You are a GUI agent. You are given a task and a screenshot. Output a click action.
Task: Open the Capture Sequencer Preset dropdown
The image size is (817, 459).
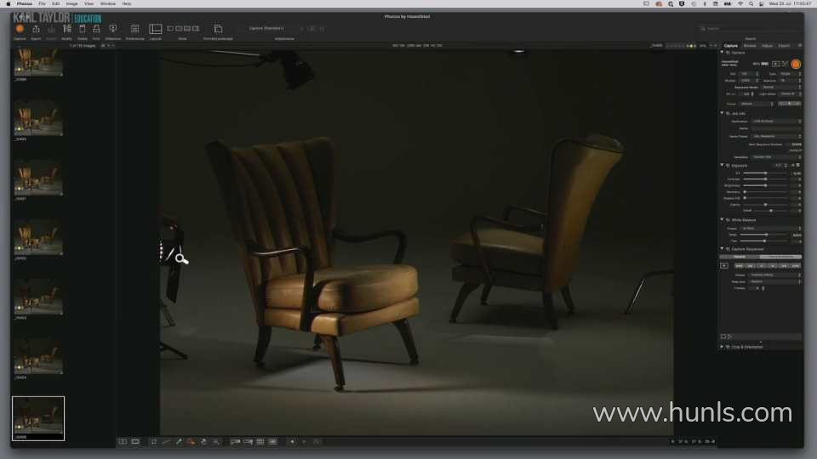click(x=775, y=275)
